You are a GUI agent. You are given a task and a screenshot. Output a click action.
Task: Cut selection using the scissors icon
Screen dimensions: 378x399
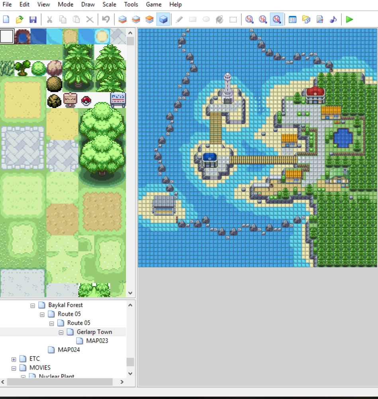coord(49,20)
